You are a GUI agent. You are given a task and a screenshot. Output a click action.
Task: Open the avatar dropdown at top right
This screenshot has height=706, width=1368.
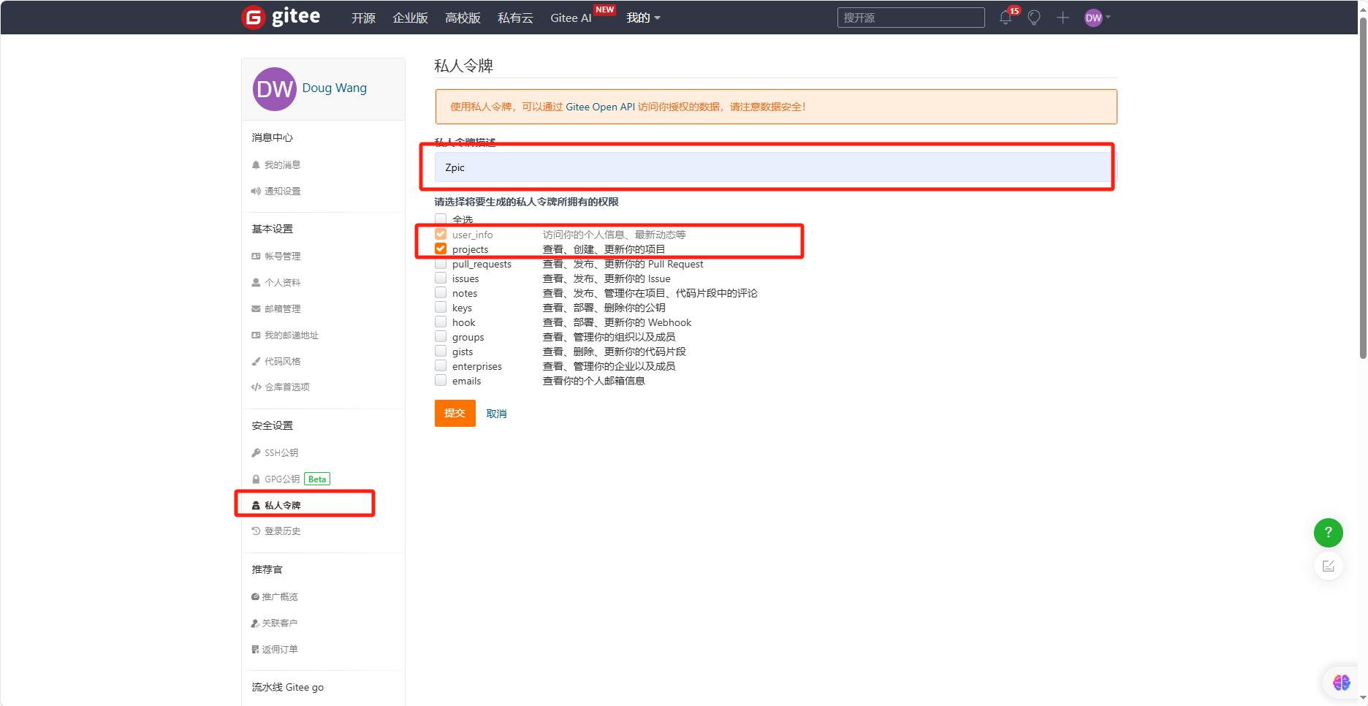[x=1092, y=18]
